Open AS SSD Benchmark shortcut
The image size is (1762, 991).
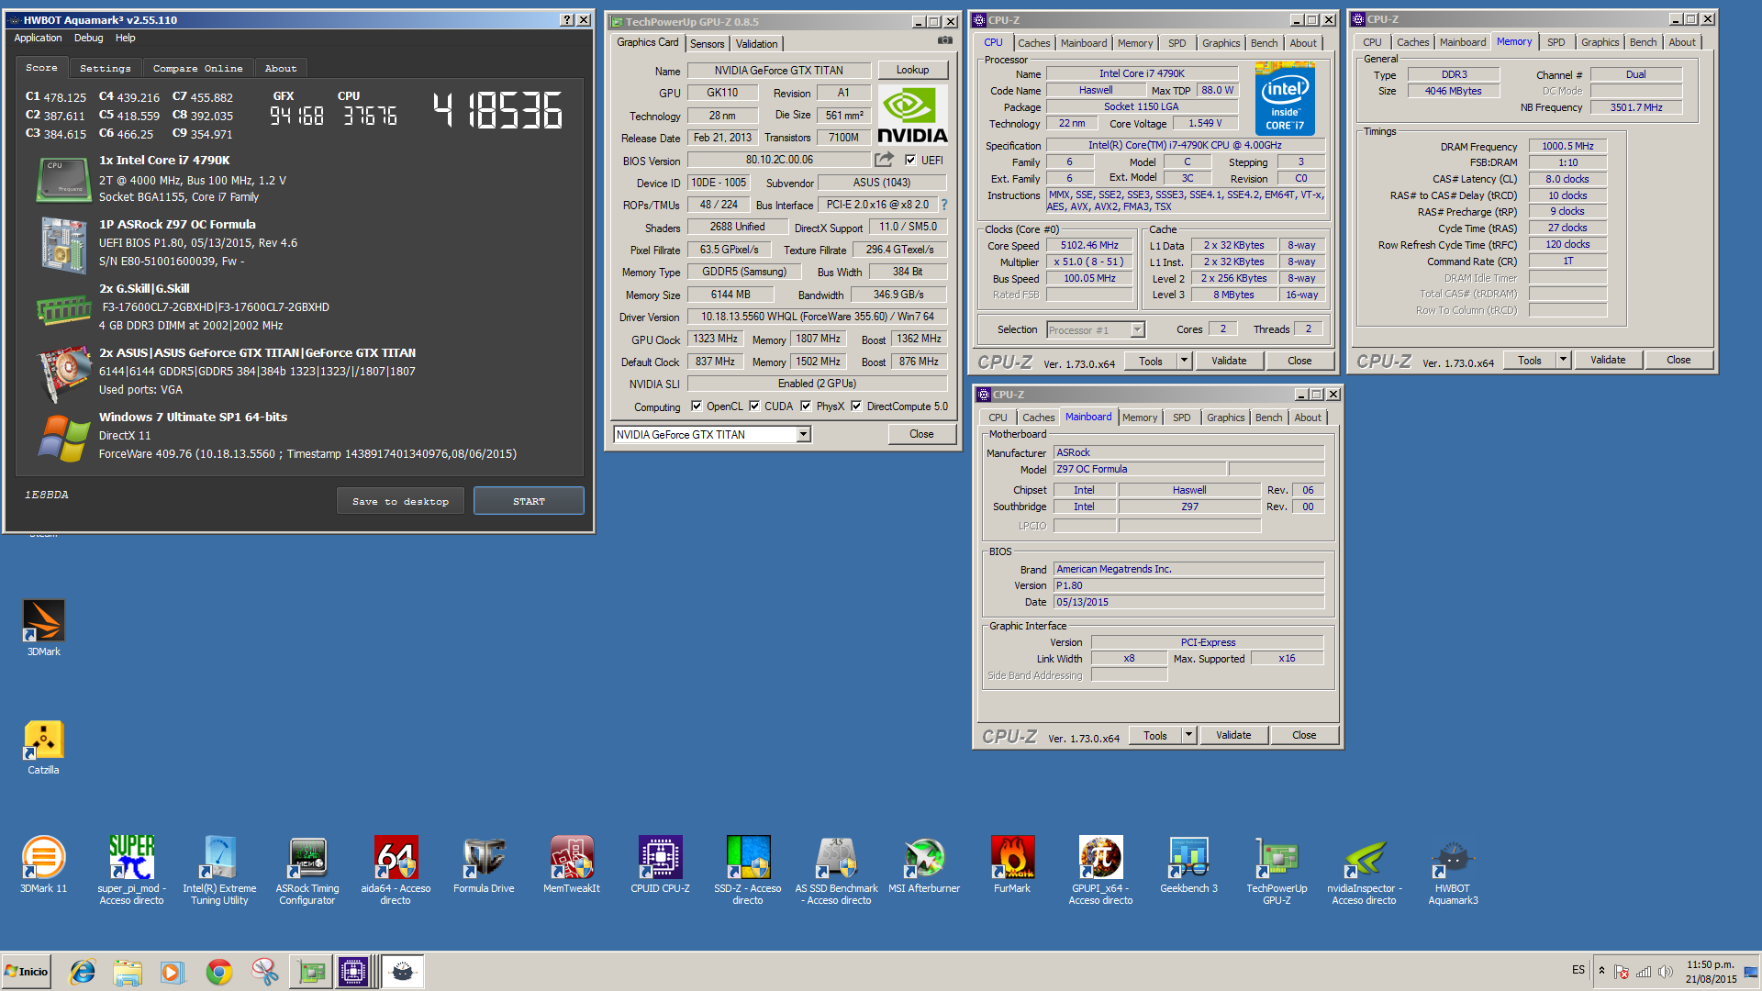(x=836, y=870)
